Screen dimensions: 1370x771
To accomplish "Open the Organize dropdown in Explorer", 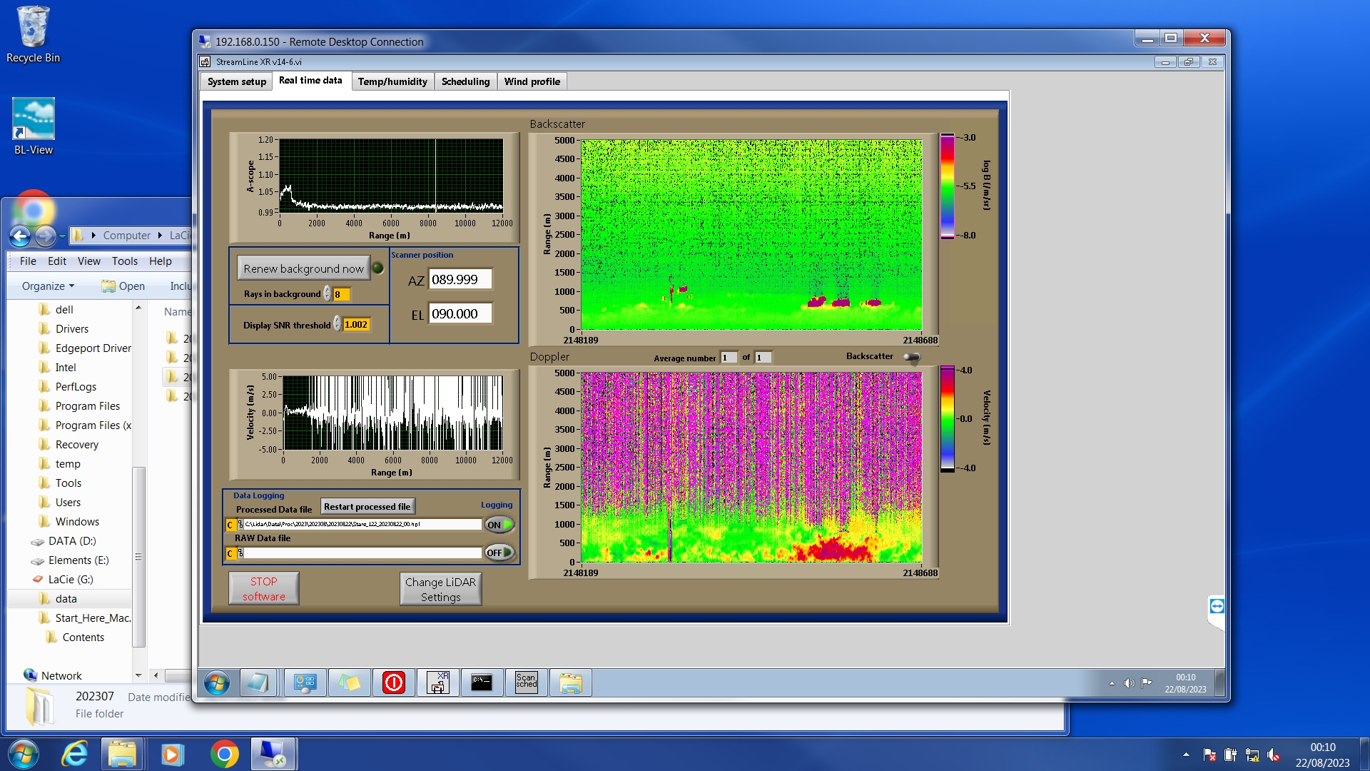I will [48, 286].
